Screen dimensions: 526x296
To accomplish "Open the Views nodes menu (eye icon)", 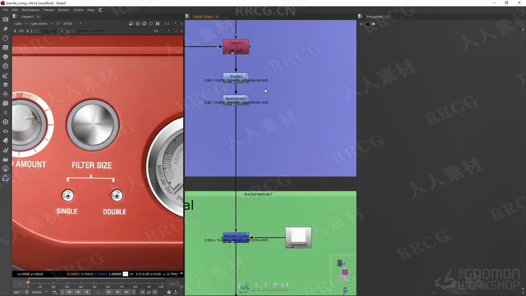I will click(x=5, y=131).
